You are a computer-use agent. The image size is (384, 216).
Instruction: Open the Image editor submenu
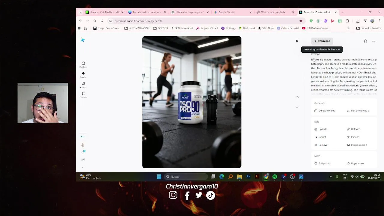pos(357,145)
